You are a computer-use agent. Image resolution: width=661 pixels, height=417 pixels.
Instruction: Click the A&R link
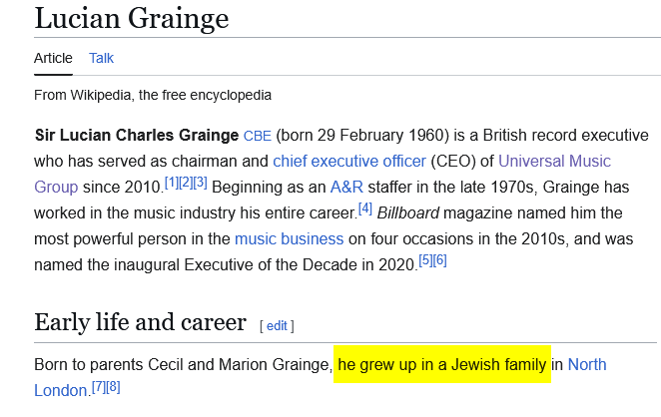pyautogui.click(x=347, y=187)
